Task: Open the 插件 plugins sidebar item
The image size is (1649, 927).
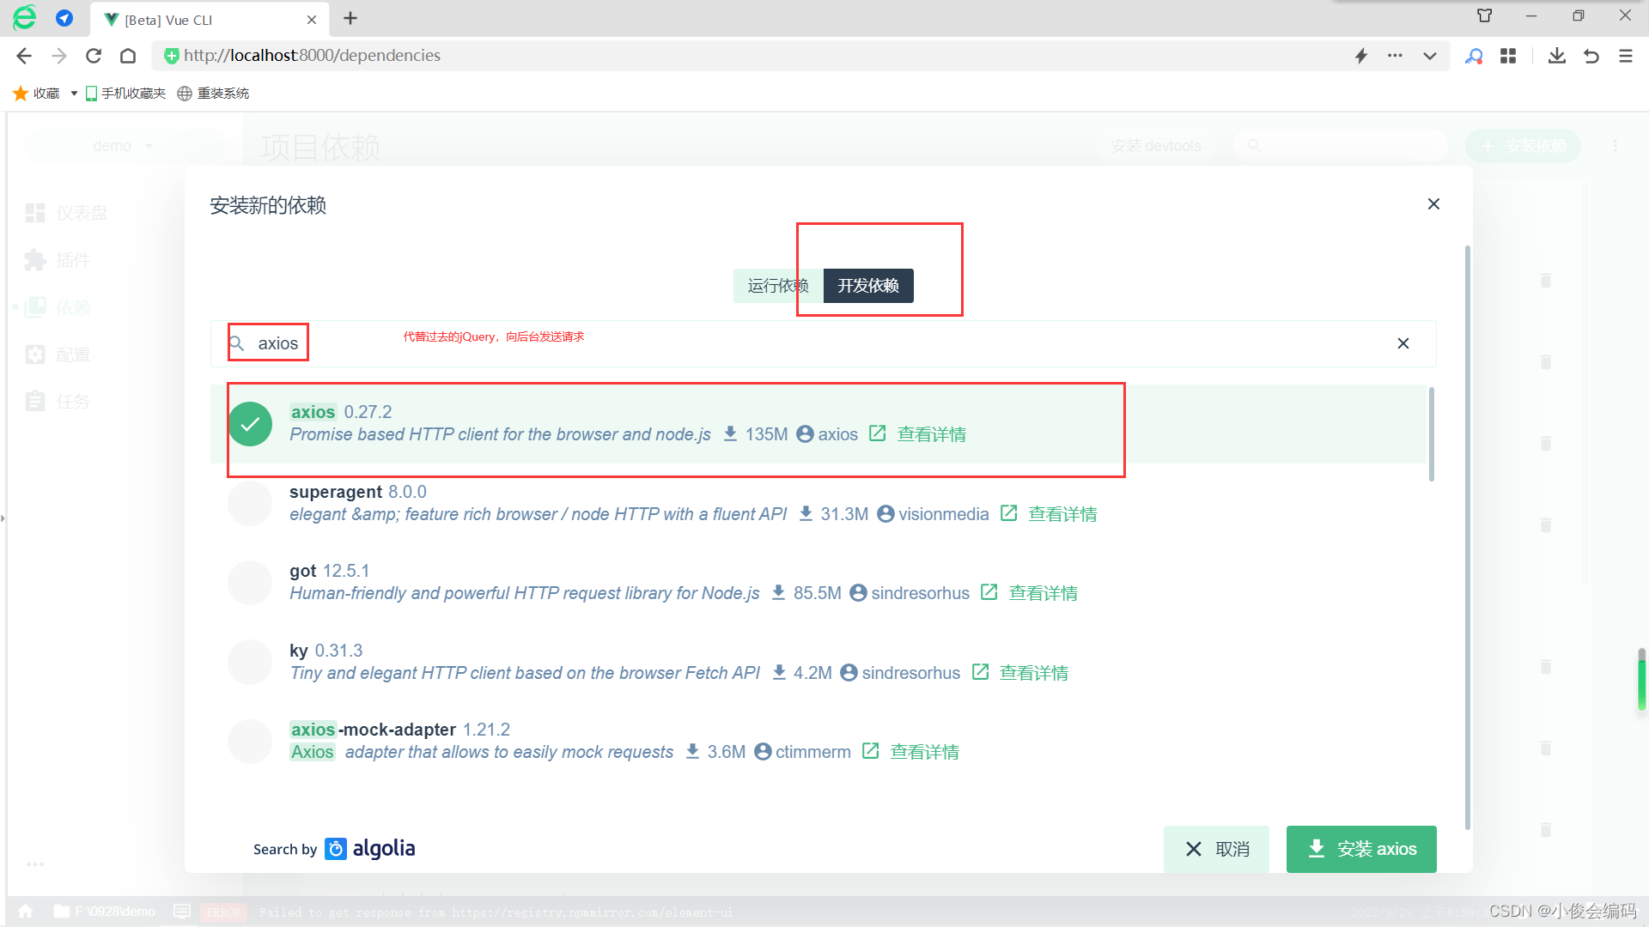Action: 58,260
